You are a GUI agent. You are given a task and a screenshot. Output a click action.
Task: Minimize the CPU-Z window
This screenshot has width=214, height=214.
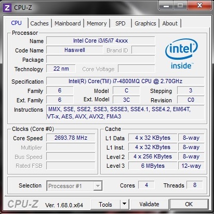166,5
